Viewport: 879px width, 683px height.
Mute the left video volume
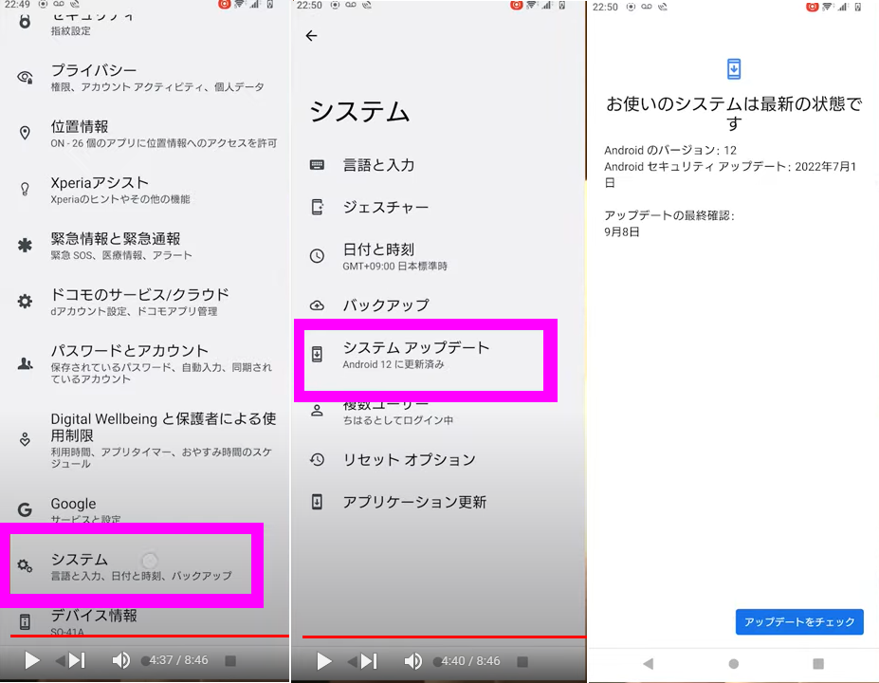tap(120, 660)
